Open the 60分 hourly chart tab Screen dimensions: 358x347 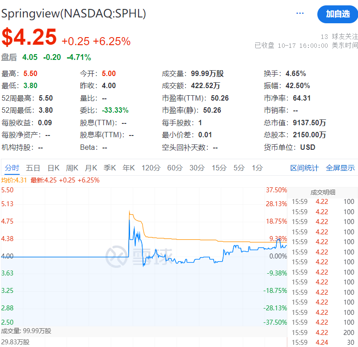pos(173,168)
